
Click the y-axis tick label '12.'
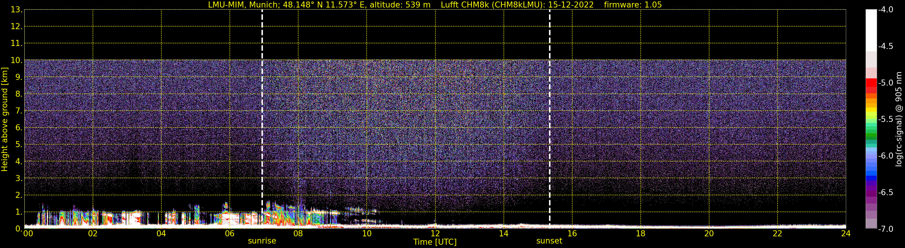[17, 26]
